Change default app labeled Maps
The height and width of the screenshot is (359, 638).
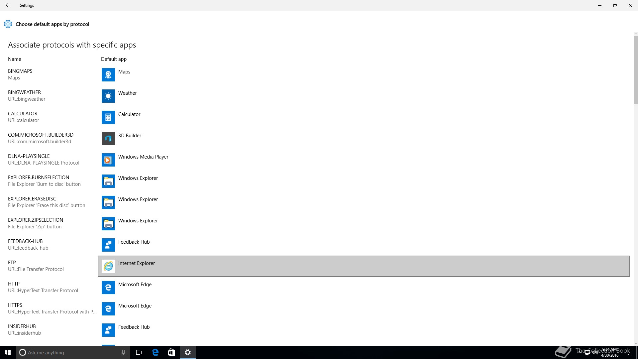tap(364, 75)
